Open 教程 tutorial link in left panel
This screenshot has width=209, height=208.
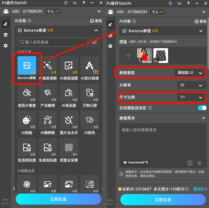pyautogui.click(x=96, y=21)
